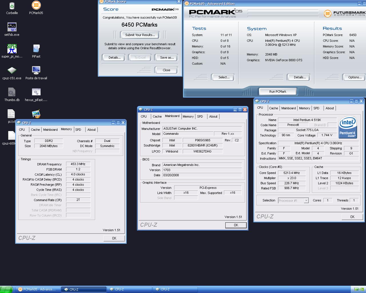The width and height of the screenshot is (366, 293).
Task: Open About tab in CPU-Z CPU window
Action: tap(329, 108)
